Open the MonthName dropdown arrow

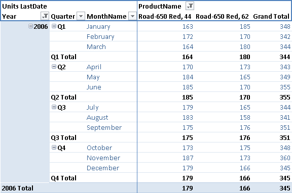pos(132,16)
